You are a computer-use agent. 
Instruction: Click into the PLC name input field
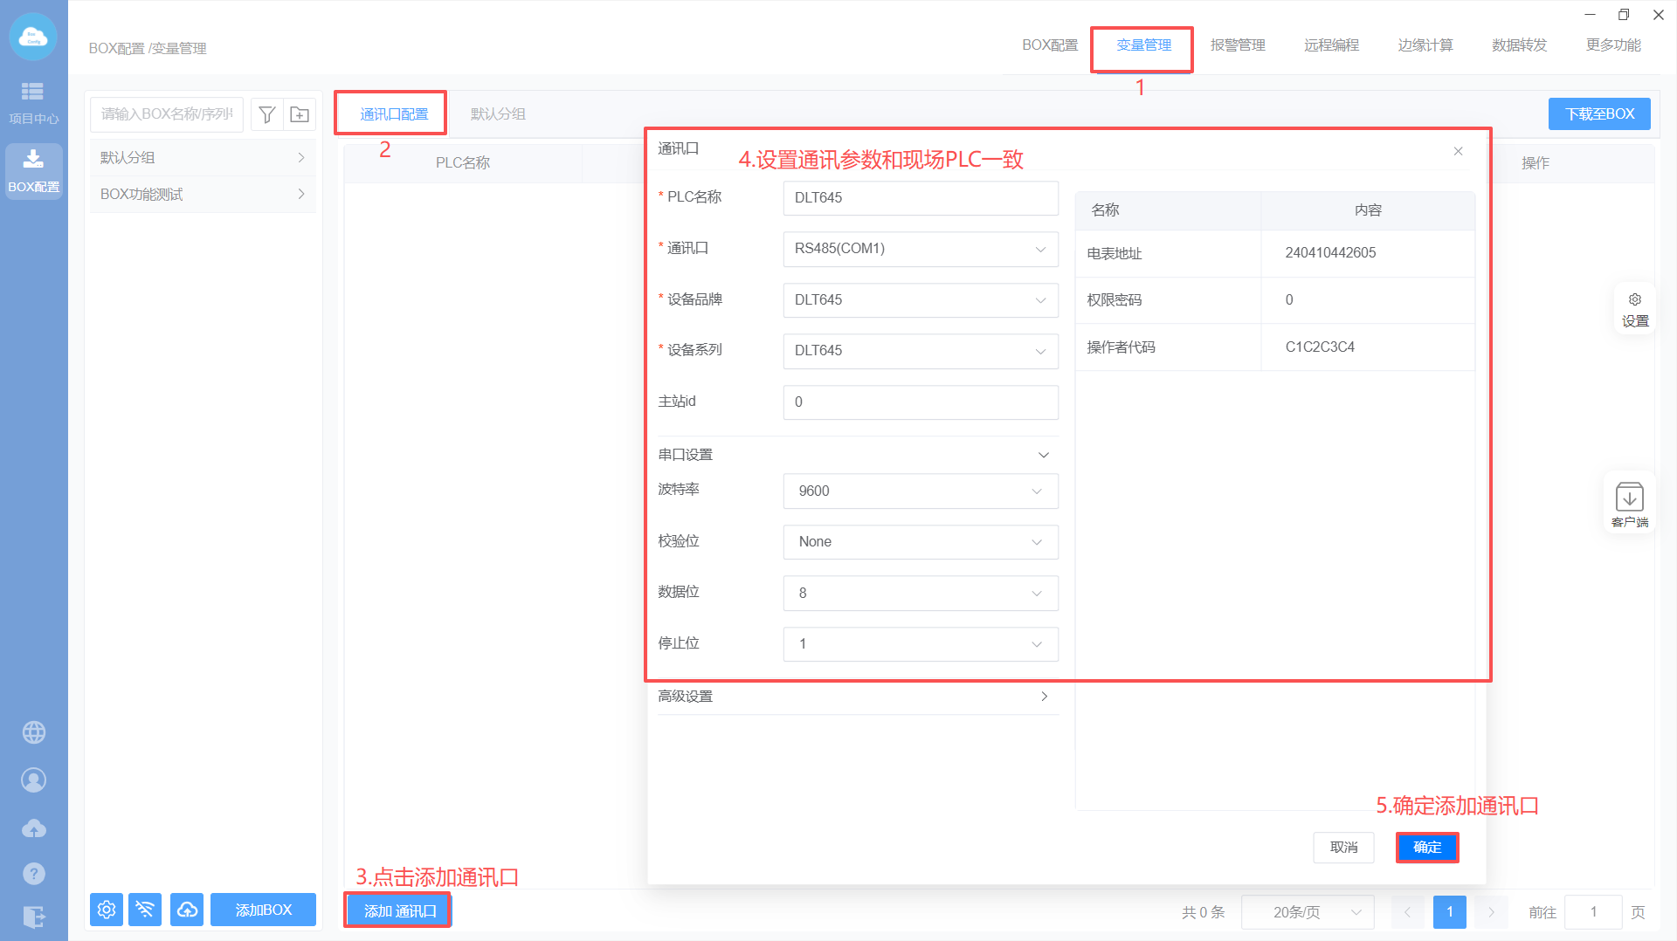click(x=920, y=198)
